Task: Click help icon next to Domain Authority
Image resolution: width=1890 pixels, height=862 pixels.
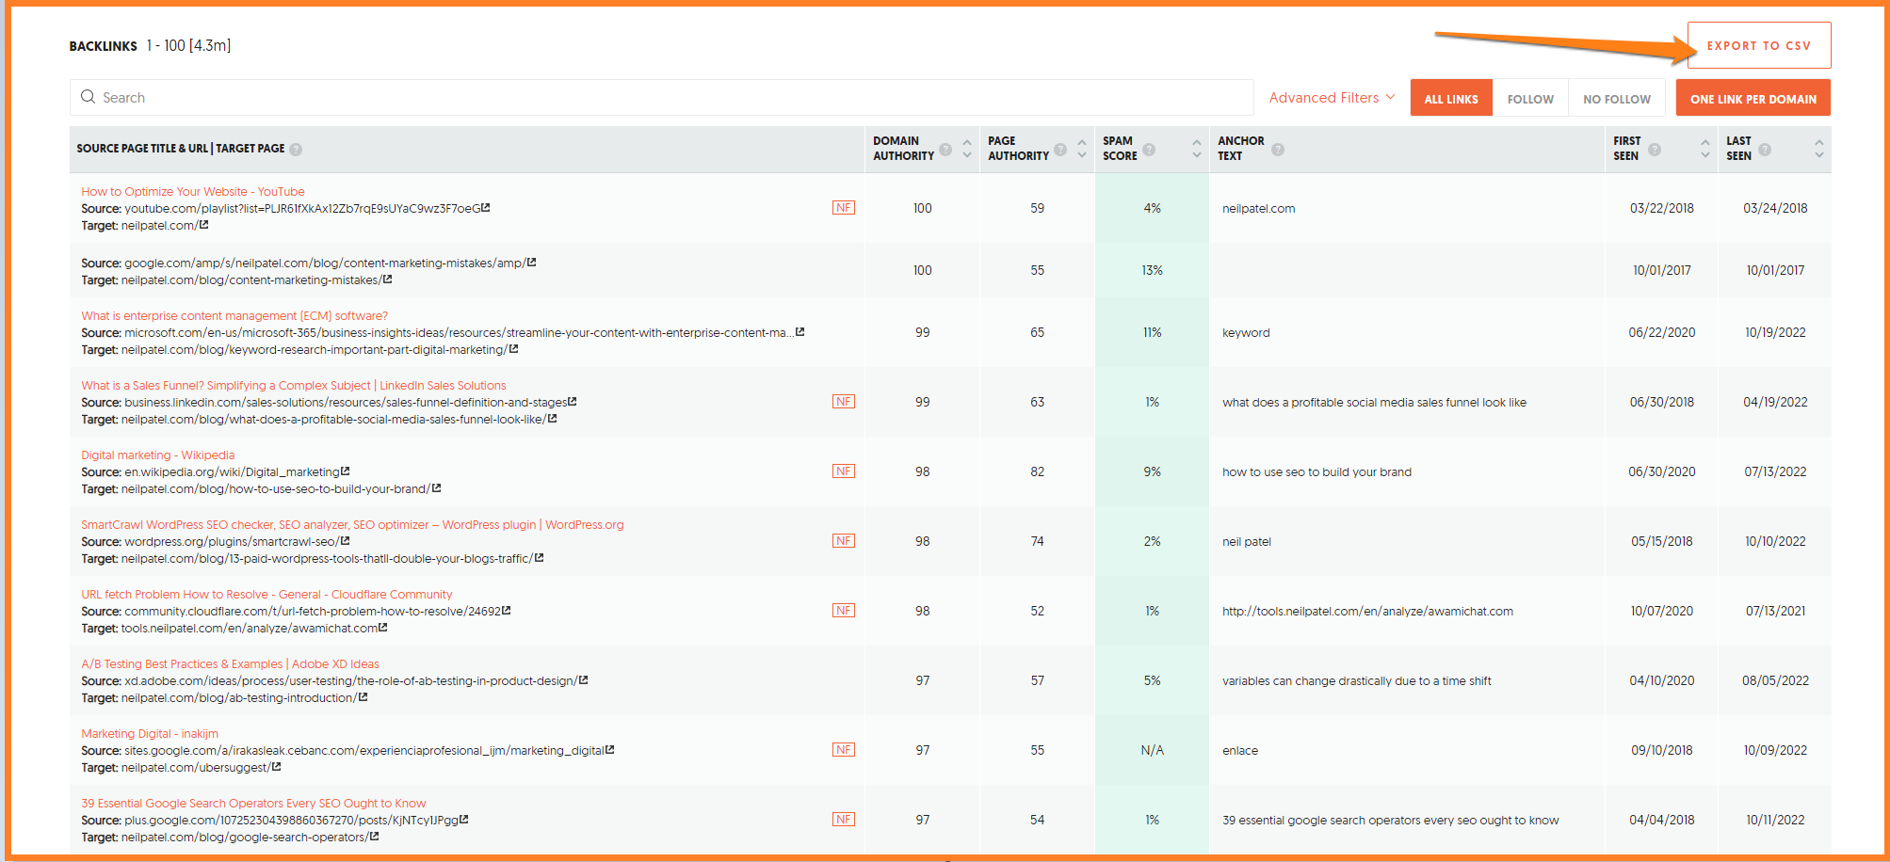Action: coord(945,150)
